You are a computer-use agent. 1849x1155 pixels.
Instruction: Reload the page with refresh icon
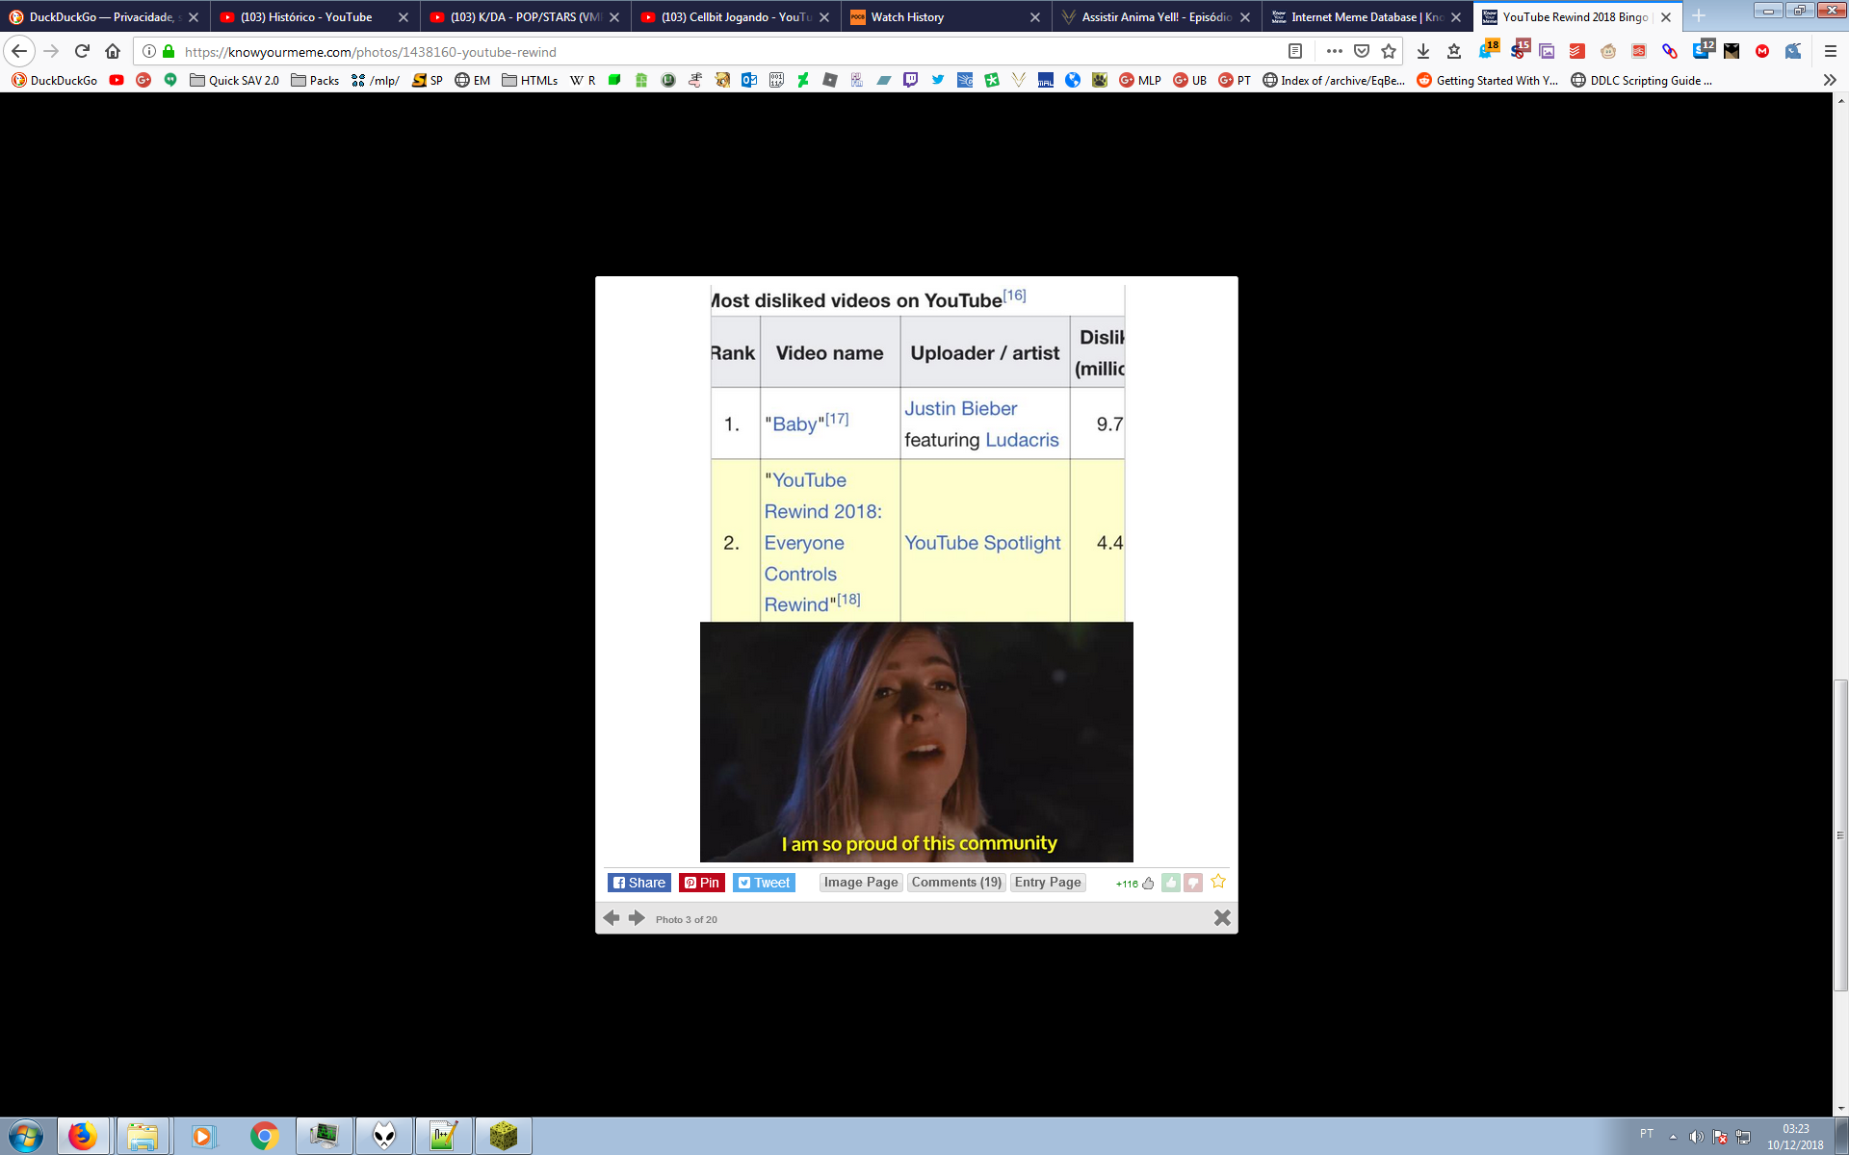82,51
